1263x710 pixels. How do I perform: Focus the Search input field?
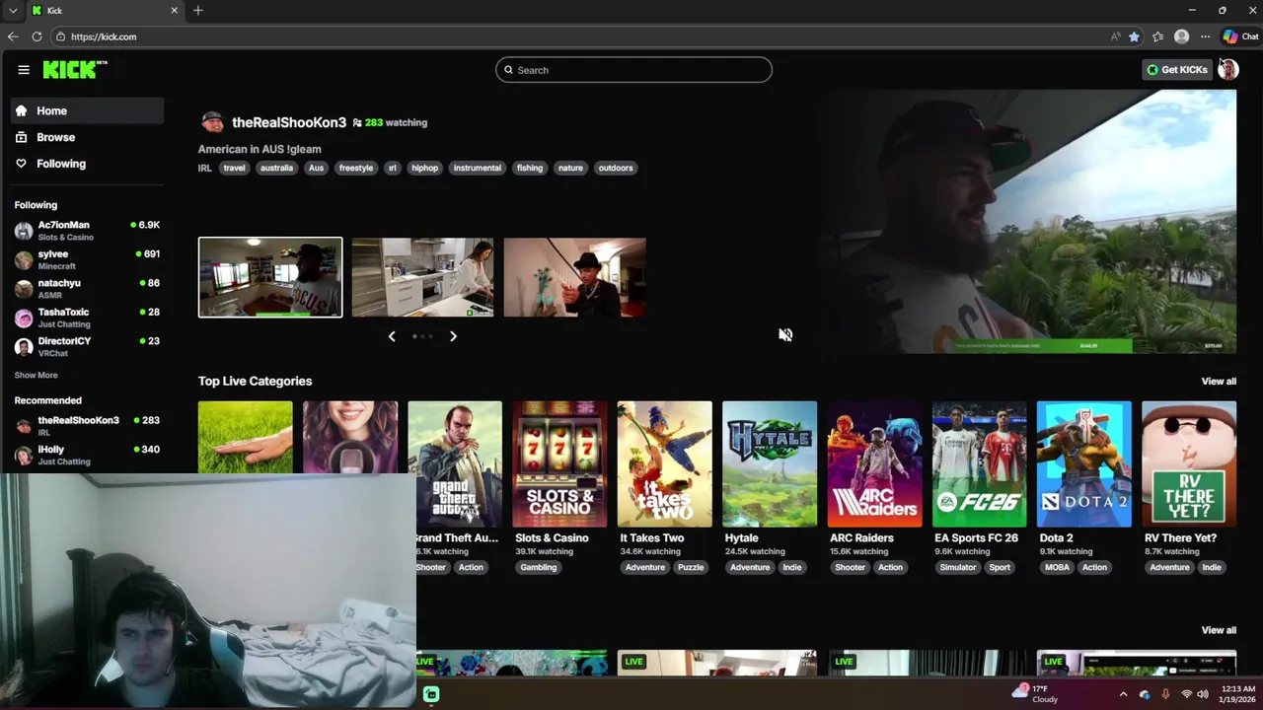(633, 70)
